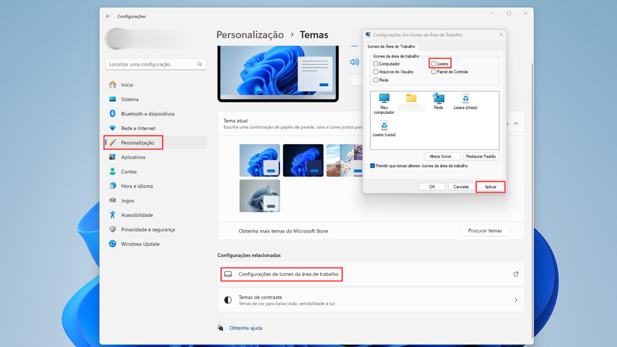
Task: Check Arquivos do Usuário checkbox
Action: 376,72
